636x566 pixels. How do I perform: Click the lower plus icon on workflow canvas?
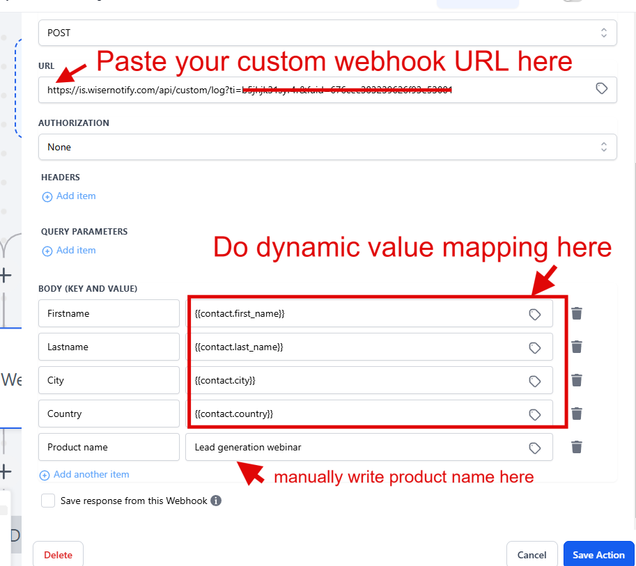6,471
